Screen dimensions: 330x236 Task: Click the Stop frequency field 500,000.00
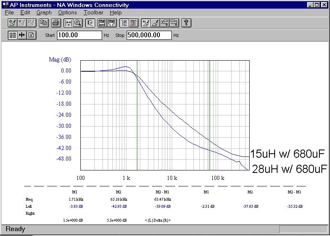click(149, 35)
